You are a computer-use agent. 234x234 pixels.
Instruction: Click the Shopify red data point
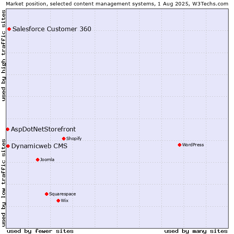[x=64, y=138]
